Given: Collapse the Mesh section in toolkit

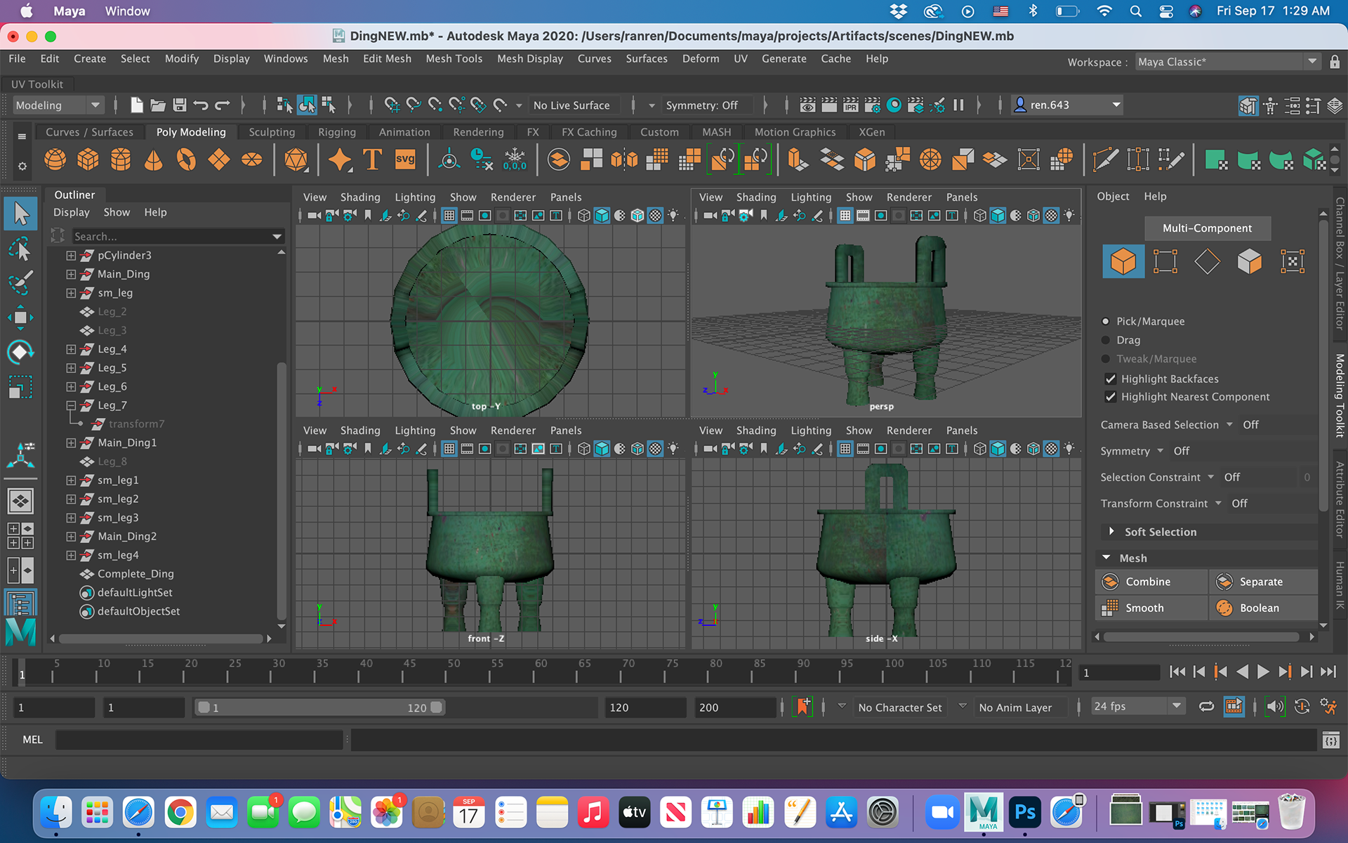Looking at the screenshot, I should coord(1106,558).
